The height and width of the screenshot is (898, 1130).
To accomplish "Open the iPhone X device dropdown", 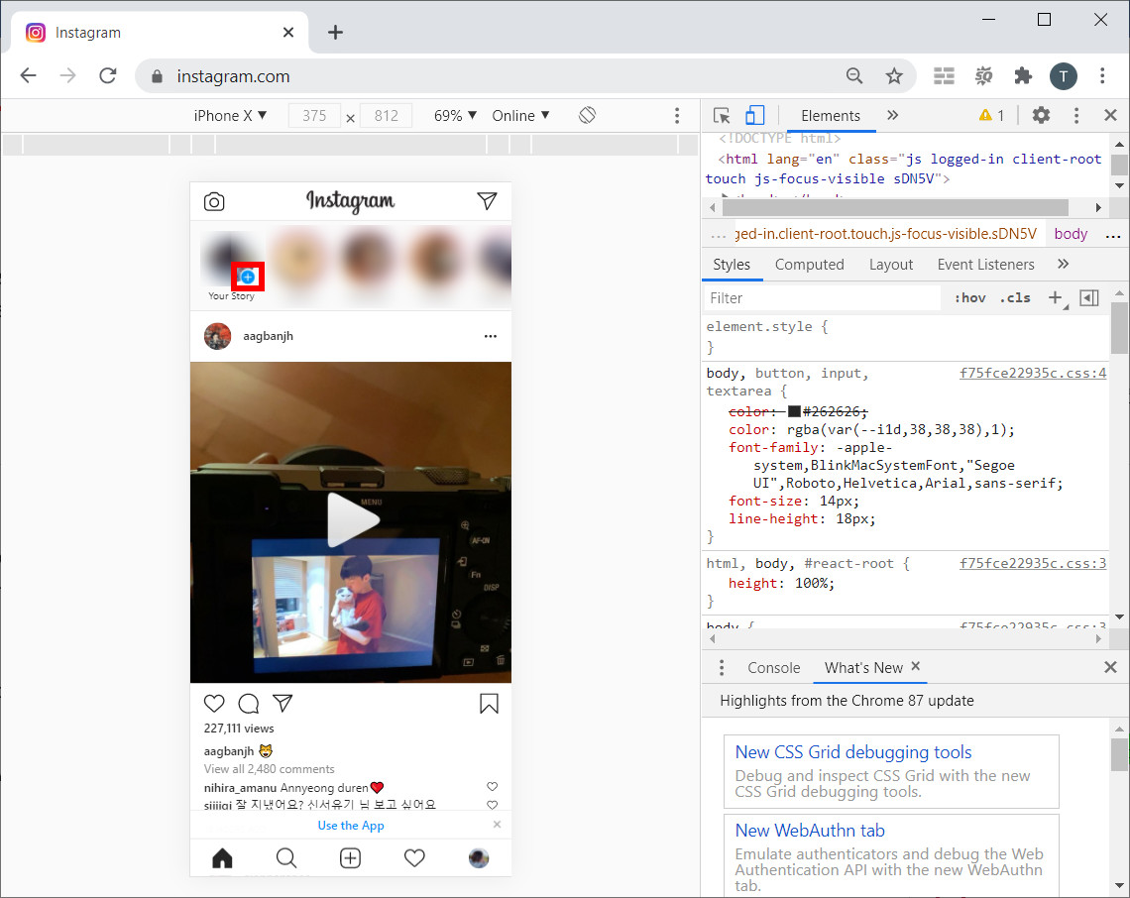I will 230,115.
